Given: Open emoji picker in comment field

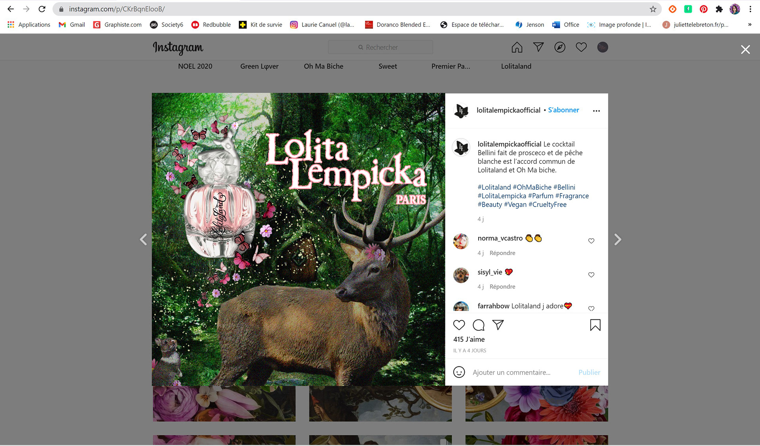Looking at the screenshot, I should click(459, 372).
